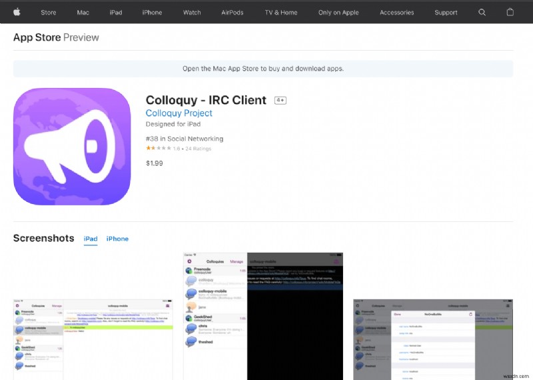Switch to the iPhone screenshots tab
Viewport: 533px width, 380px height.
click(x=117, y=239)
